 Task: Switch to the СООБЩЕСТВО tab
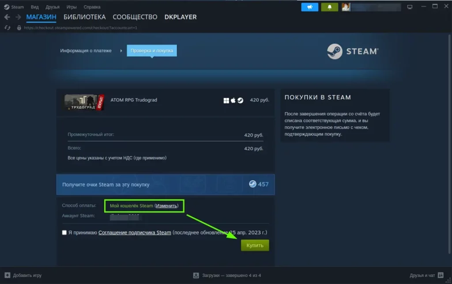coord(135,17)
